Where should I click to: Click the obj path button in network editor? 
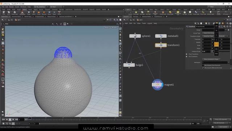pos(132,20)
